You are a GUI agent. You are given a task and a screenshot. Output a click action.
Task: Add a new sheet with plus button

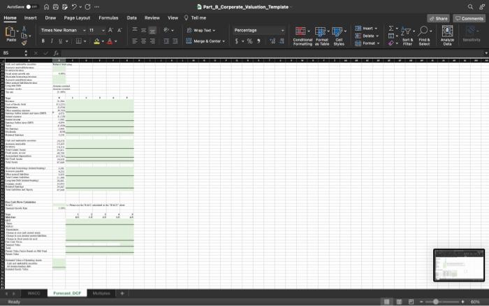coord(122,293)
